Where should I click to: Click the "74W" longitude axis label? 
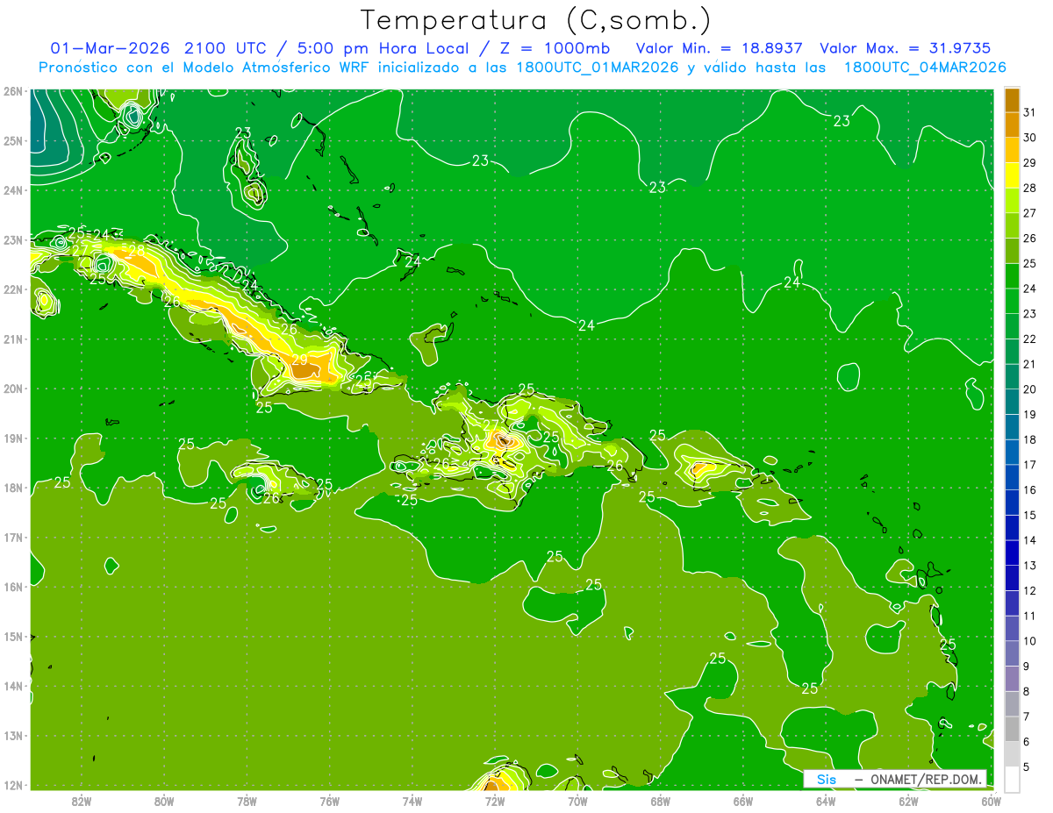click(x=412, y=800)
